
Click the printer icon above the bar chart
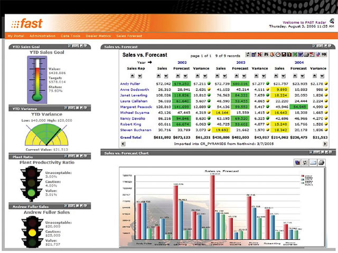[x=321, y=163]
